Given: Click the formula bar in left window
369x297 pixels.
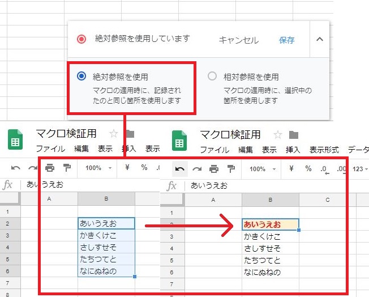Looking at the screenshot, I should point(92,185).
